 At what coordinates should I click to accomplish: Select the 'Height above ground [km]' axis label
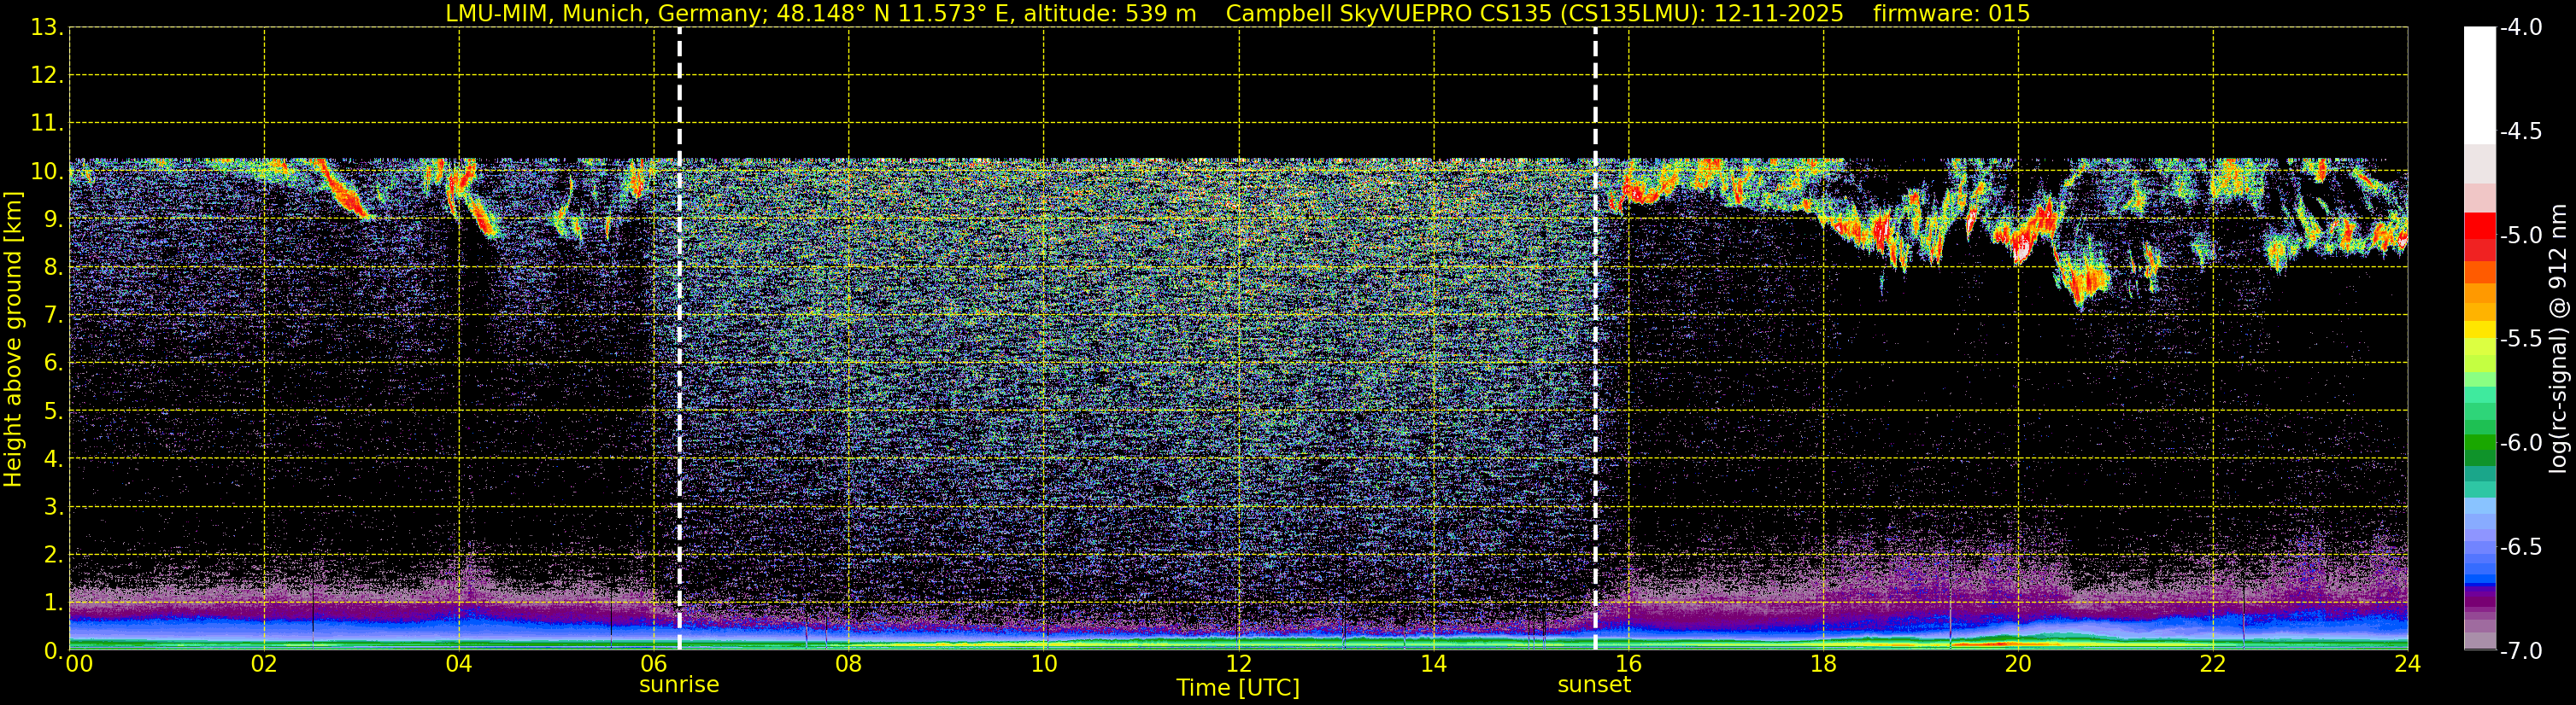13,340
